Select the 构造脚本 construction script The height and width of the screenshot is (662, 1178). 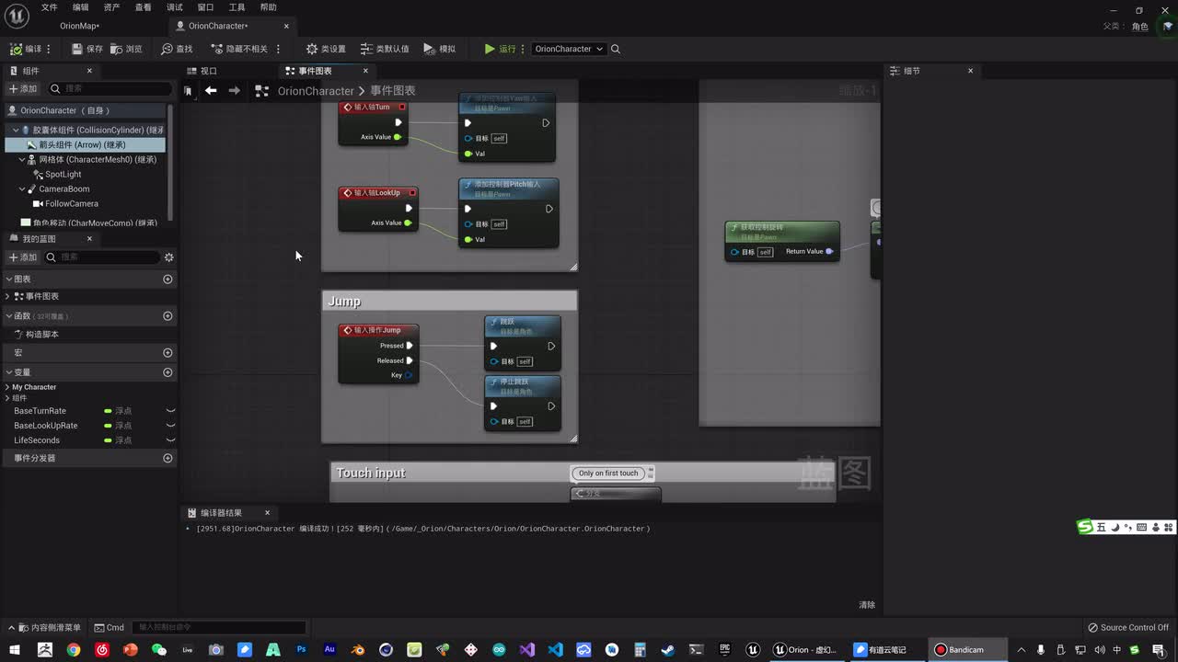42,335
